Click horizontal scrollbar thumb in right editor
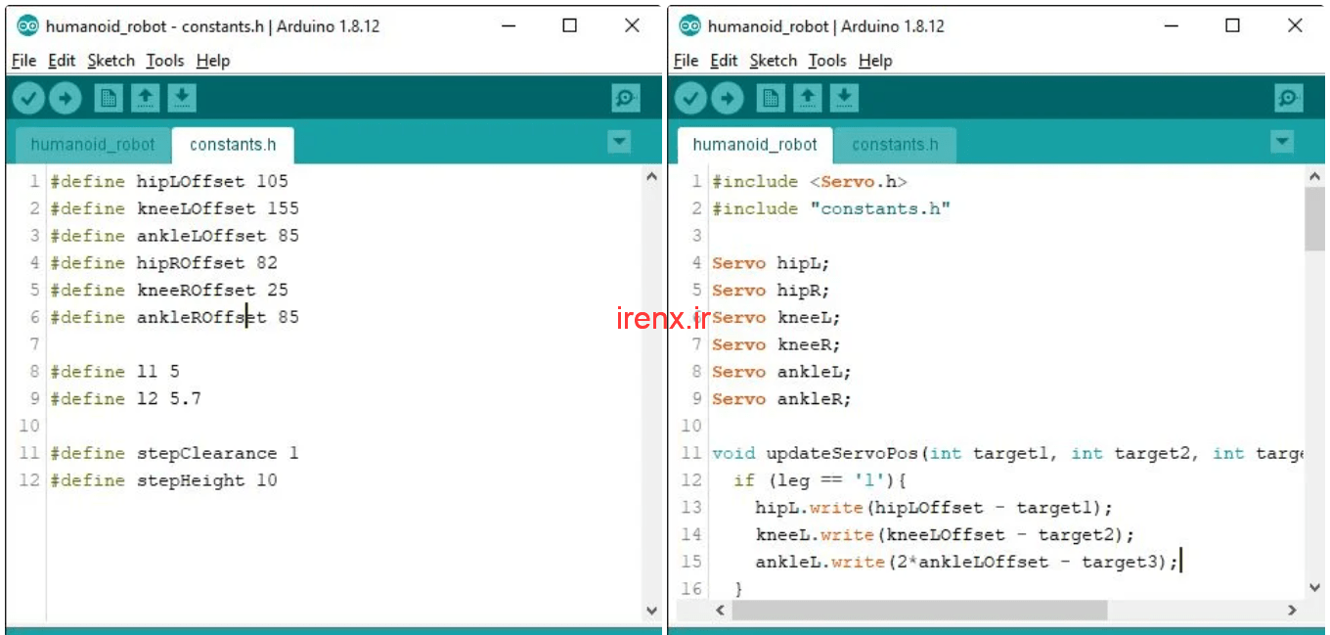The height and width of the screenshot is (635, 1330). click(x=919, y=610)
